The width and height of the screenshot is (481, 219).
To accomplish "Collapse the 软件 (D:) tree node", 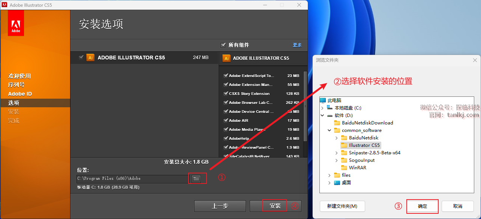I will [322, 115].
